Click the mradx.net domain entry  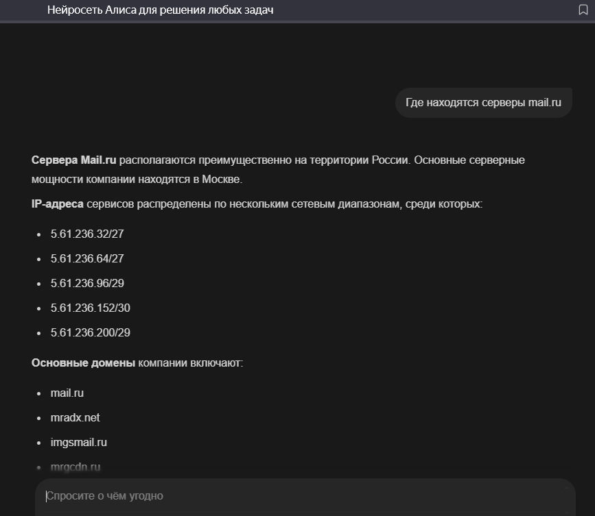pyautogui.click(x=75, y=418)
